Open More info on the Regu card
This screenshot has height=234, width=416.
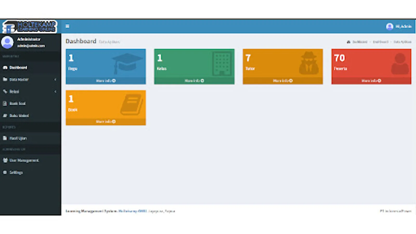click(106, 81)
